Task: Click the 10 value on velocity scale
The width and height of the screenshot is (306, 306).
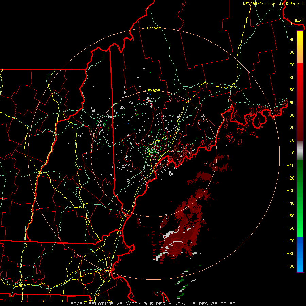Action: coord(292,140)
